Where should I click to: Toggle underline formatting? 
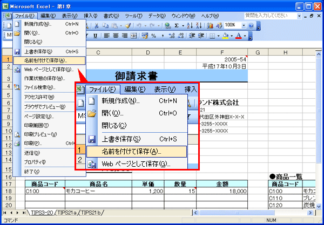click(x=95, y=36)
